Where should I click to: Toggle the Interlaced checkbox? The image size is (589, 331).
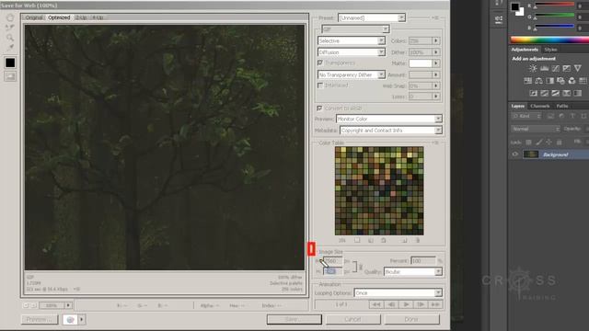coord(320,86)
